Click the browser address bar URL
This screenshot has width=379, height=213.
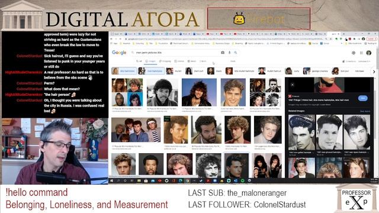click(x=224, y=39)
